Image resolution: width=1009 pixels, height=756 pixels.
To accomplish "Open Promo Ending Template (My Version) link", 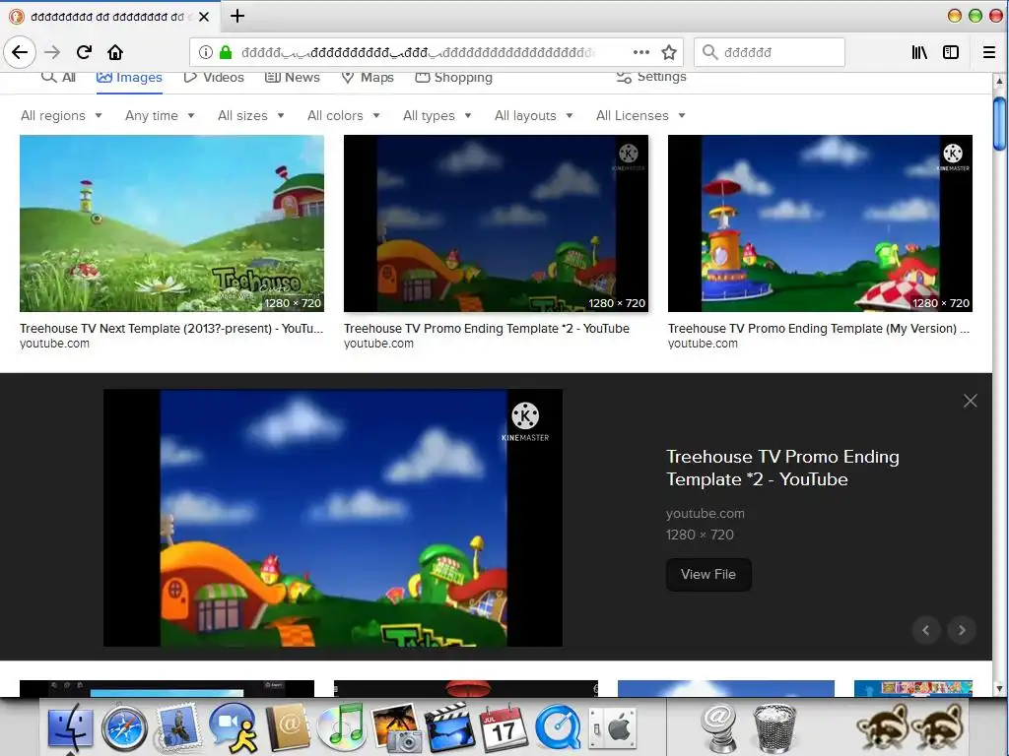I will 819,329.
